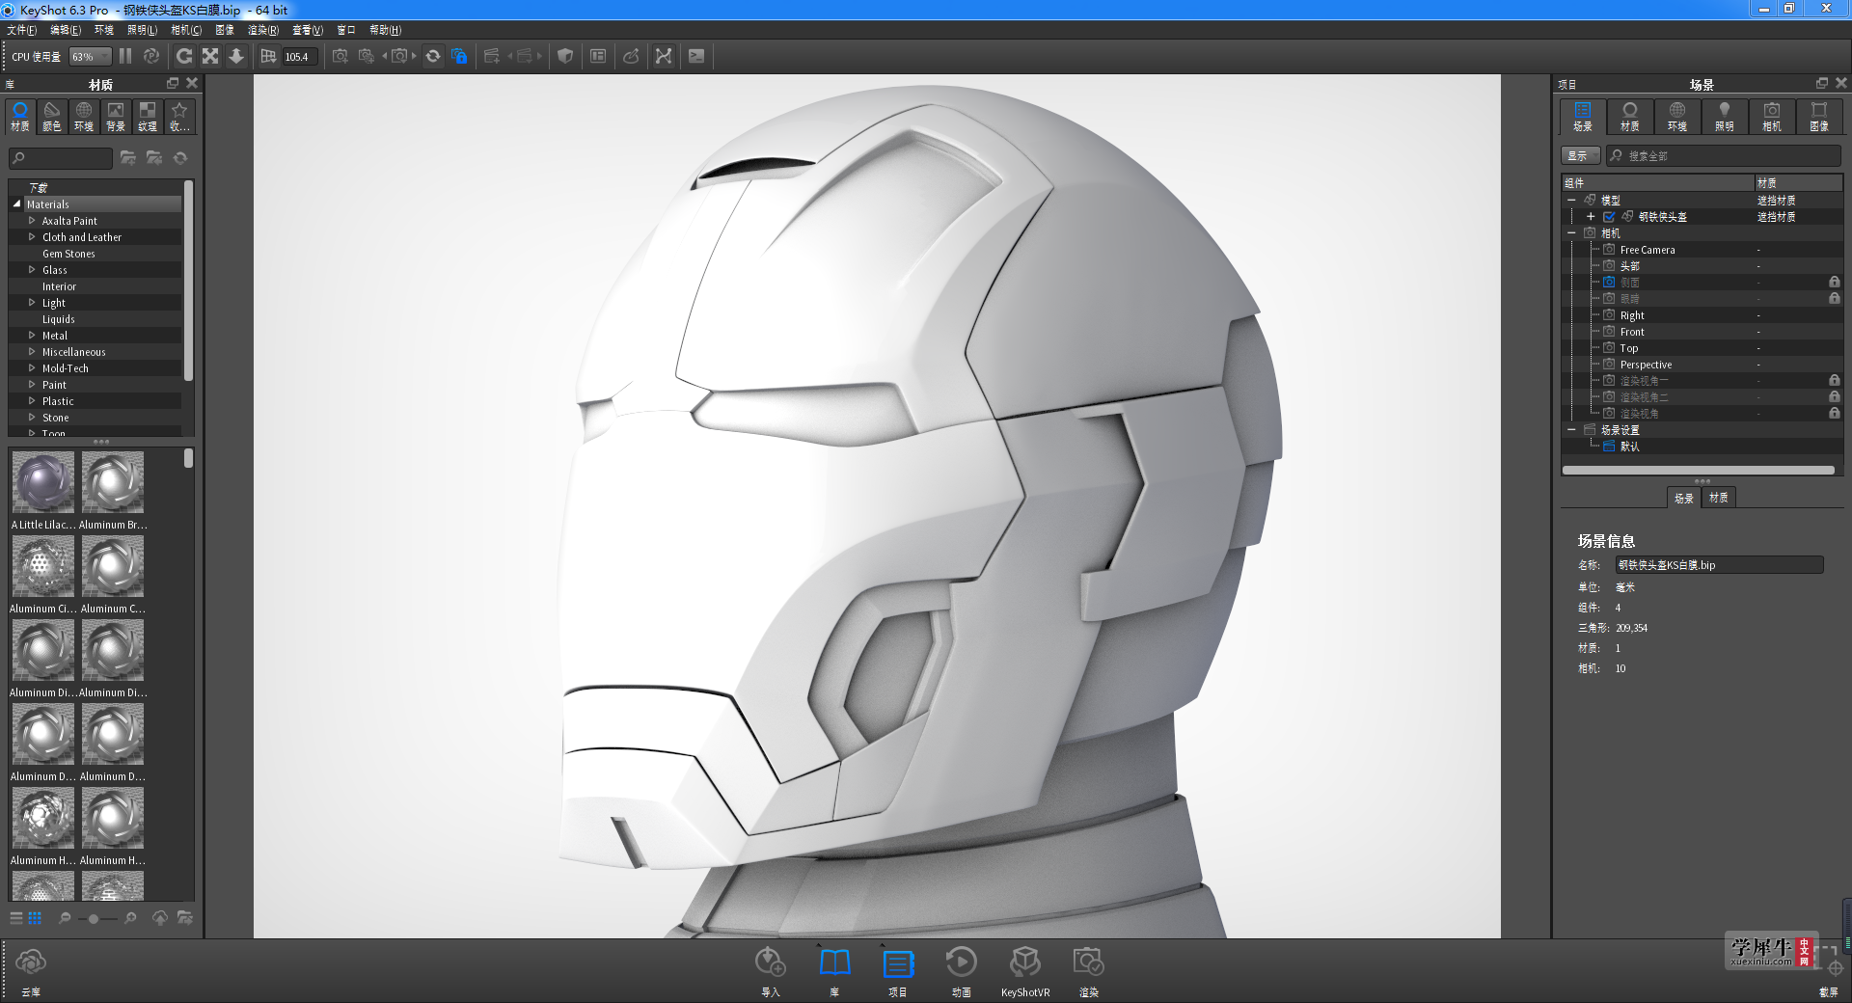The height and width of the screenshot is (1003, 1852).
Task: Toggle the NURBS mode icon
Action: (664, 57)
